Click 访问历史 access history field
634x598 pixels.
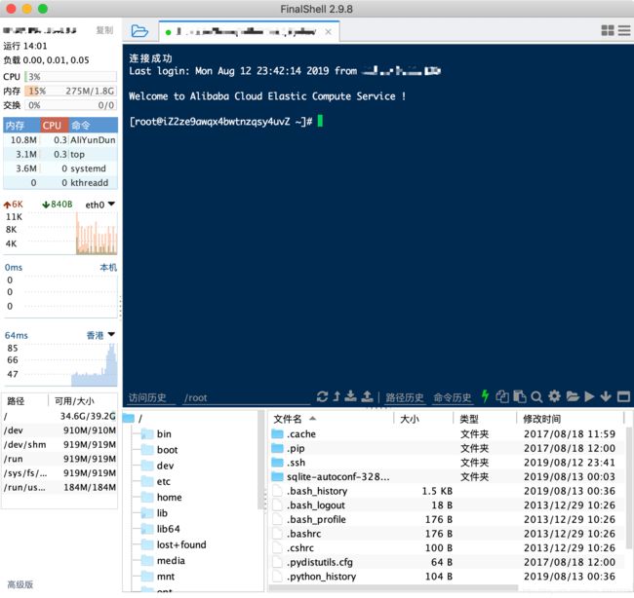click(151, 397)
